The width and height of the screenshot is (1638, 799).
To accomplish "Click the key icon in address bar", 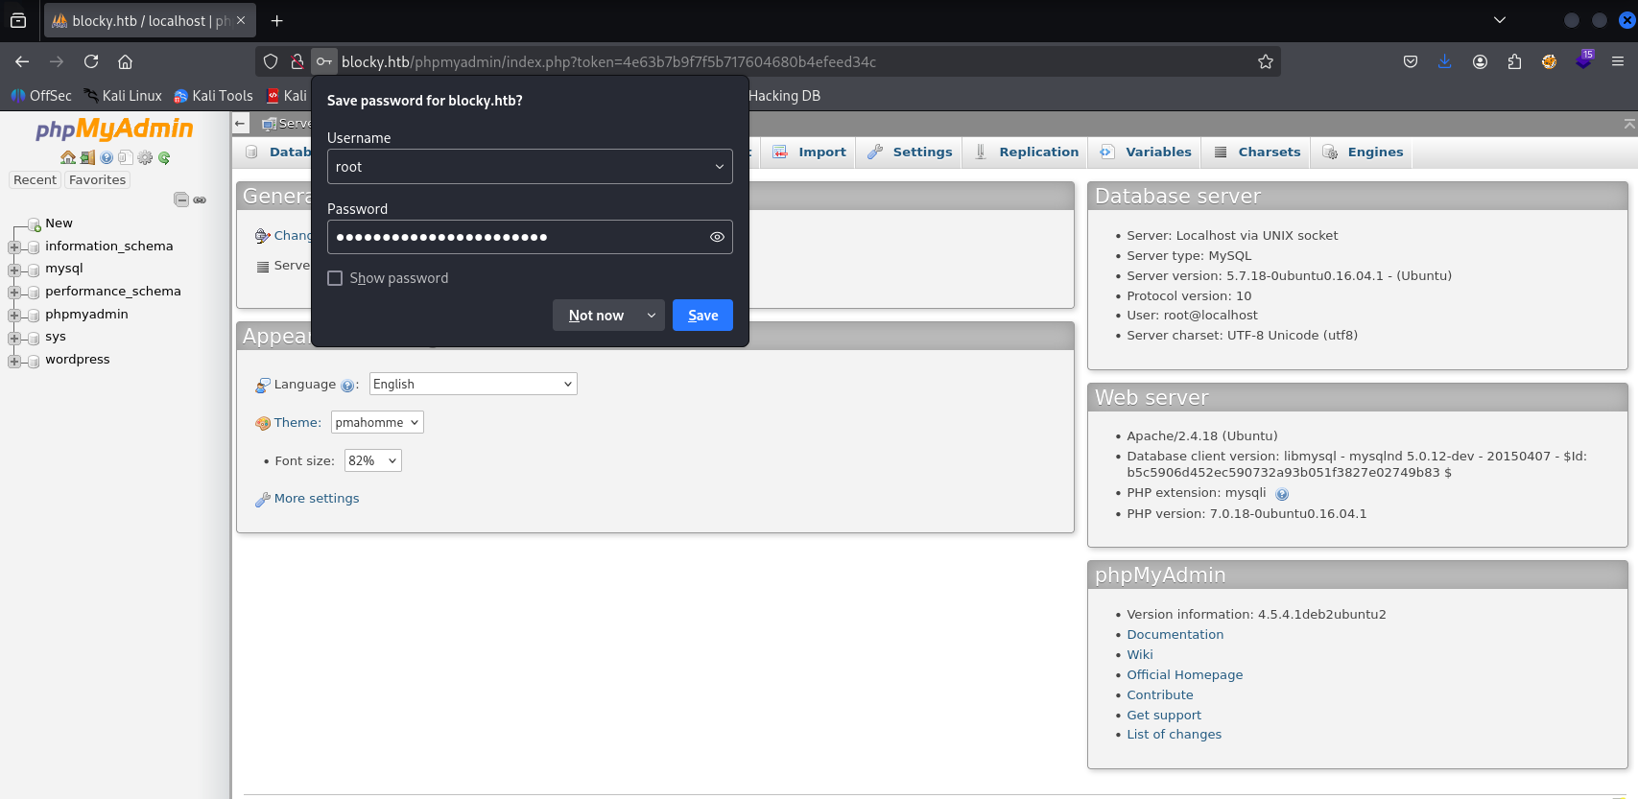I will 324,61.
